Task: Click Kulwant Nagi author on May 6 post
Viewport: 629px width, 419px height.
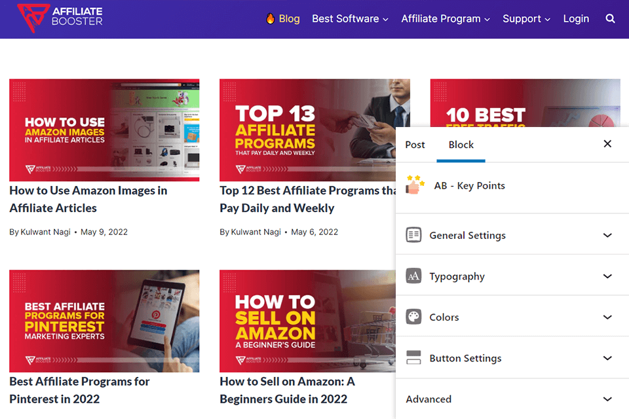Action: (x=256, y=232)
